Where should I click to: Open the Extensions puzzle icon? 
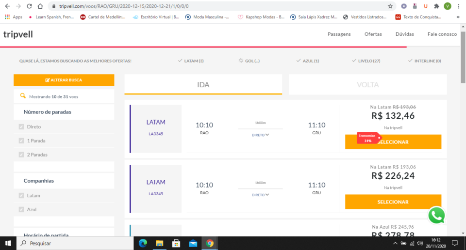coord(436,6)
